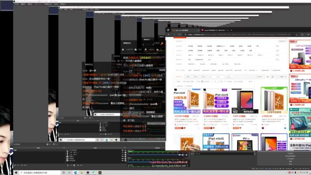This screenshot has width=311, height=175.
Task: Reload the Taobao search page
Action: pyautogui.click(x=180, y=35)
